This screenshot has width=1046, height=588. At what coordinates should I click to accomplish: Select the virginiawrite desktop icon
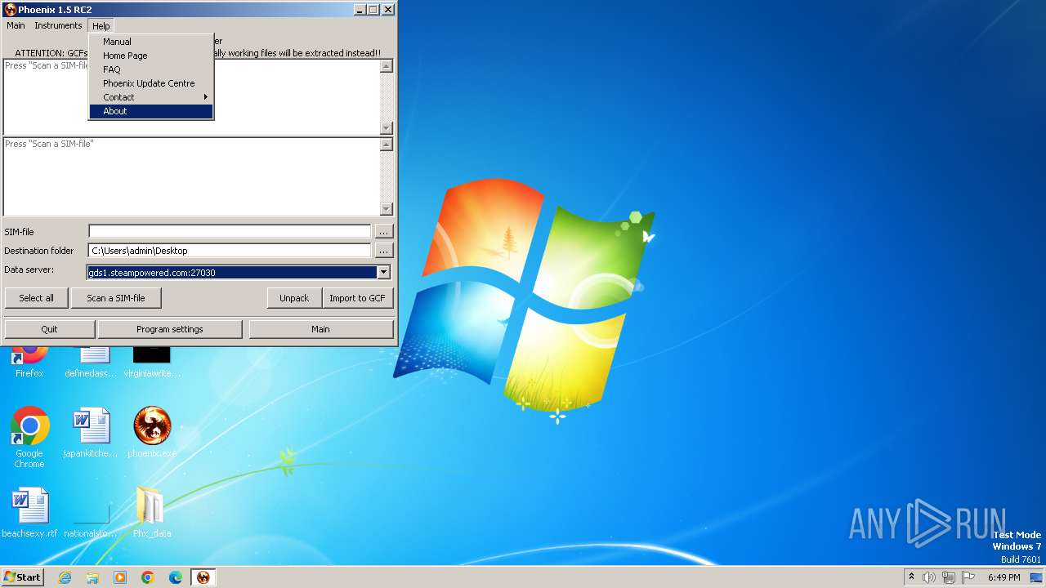tap(152, 360)
